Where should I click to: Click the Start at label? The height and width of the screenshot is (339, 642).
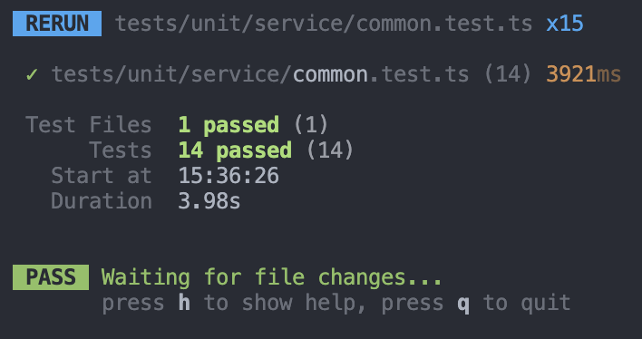click(x=102, y=176)
